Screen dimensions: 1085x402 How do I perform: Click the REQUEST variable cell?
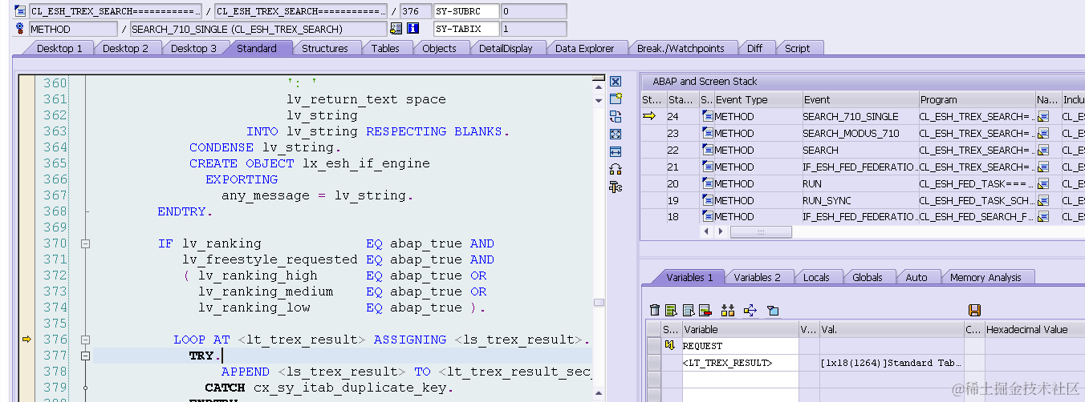739,346
